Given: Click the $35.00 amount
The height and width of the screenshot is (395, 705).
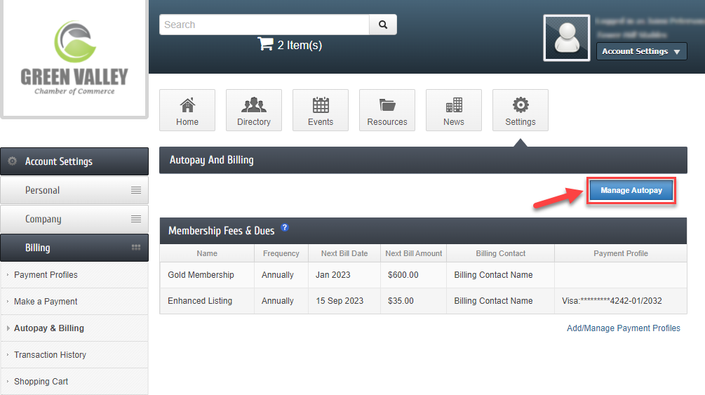Looking at the screenshot, I should (x=401, y=301).
